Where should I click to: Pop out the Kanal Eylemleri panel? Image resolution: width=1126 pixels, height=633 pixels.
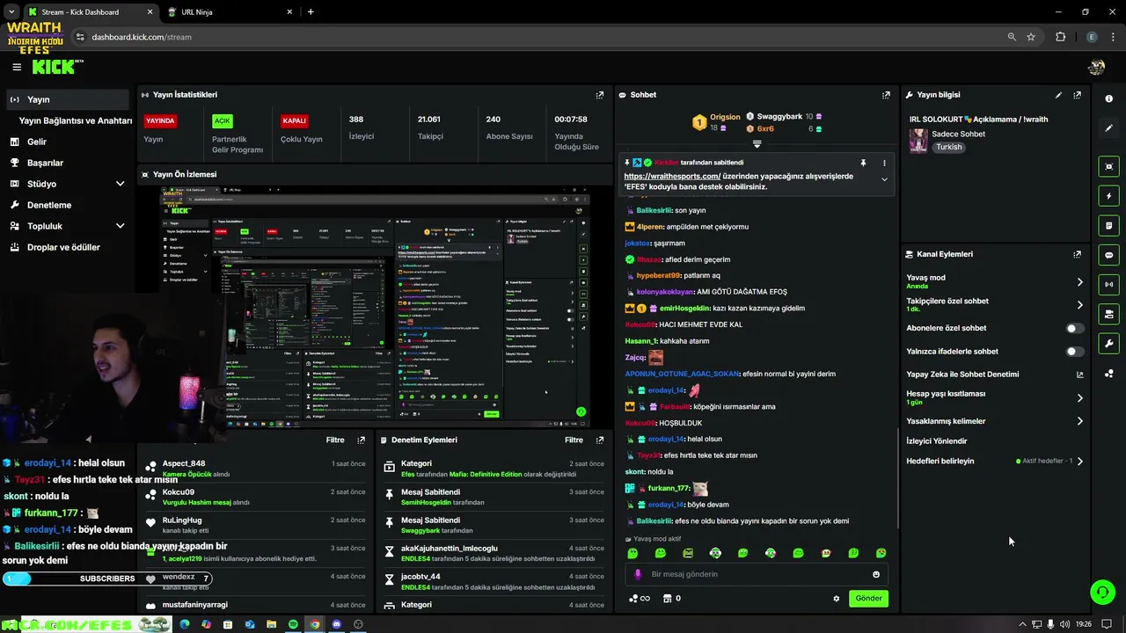tap(1077, 254)
